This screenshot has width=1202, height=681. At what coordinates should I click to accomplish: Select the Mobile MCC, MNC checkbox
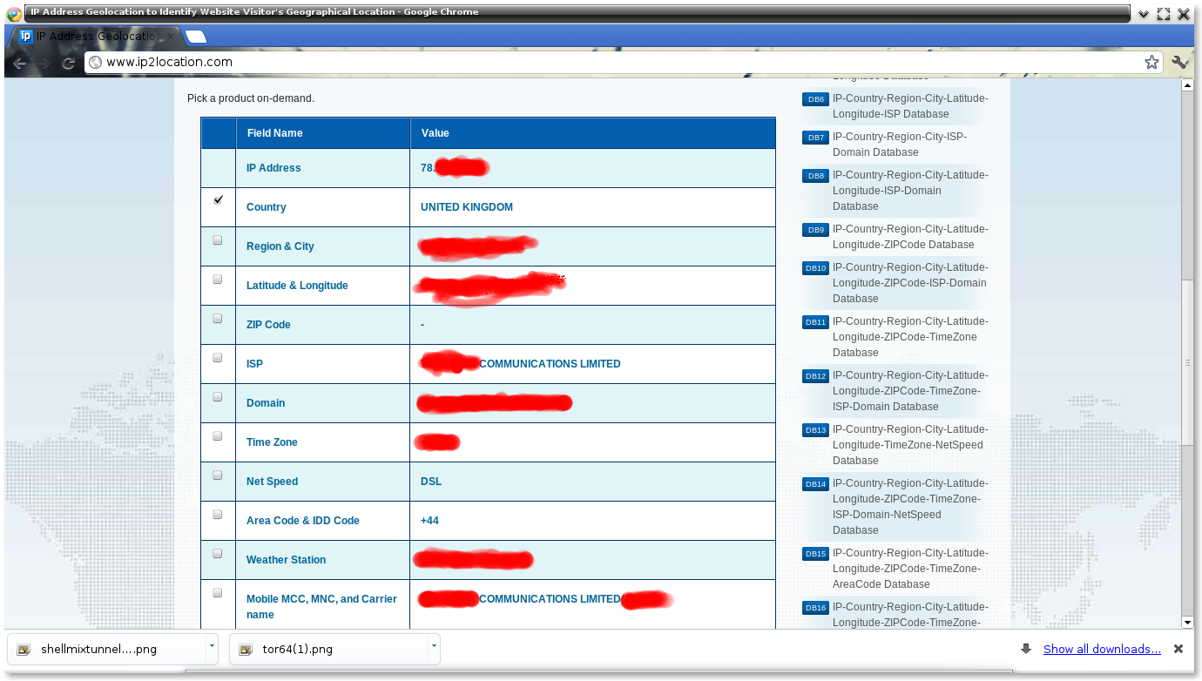pyautogui.click(x=218, y=592)
